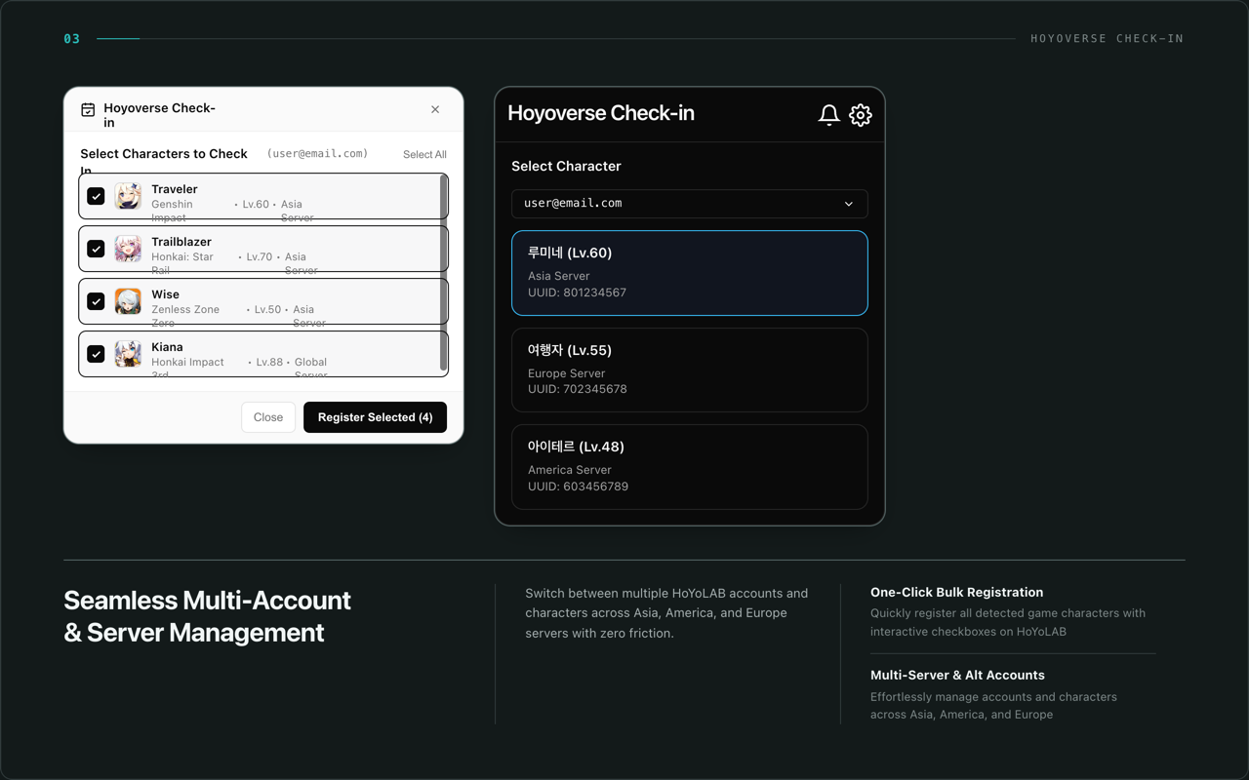The image size is (1249, 780).
Task: Click the Wise Zenless Zone Zero avatar
Action: pyautogui.click(x=128, y=301)
